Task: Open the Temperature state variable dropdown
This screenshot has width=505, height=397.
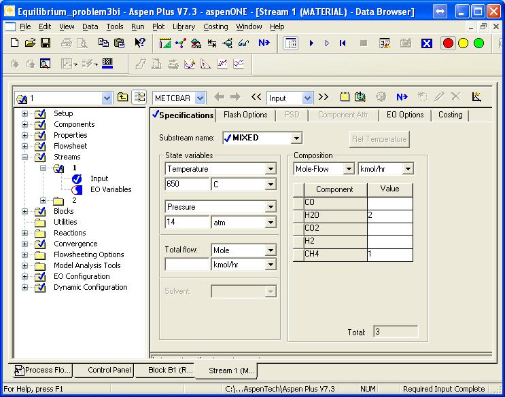Action: click(x=271, y=169)
